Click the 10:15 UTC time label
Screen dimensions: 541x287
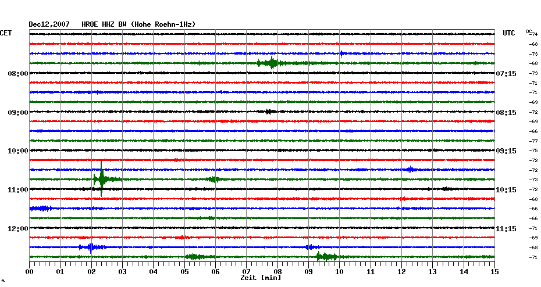click(506, 190)
